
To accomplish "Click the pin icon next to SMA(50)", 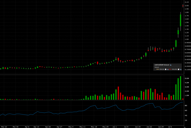I will click(x=167, y=69).
